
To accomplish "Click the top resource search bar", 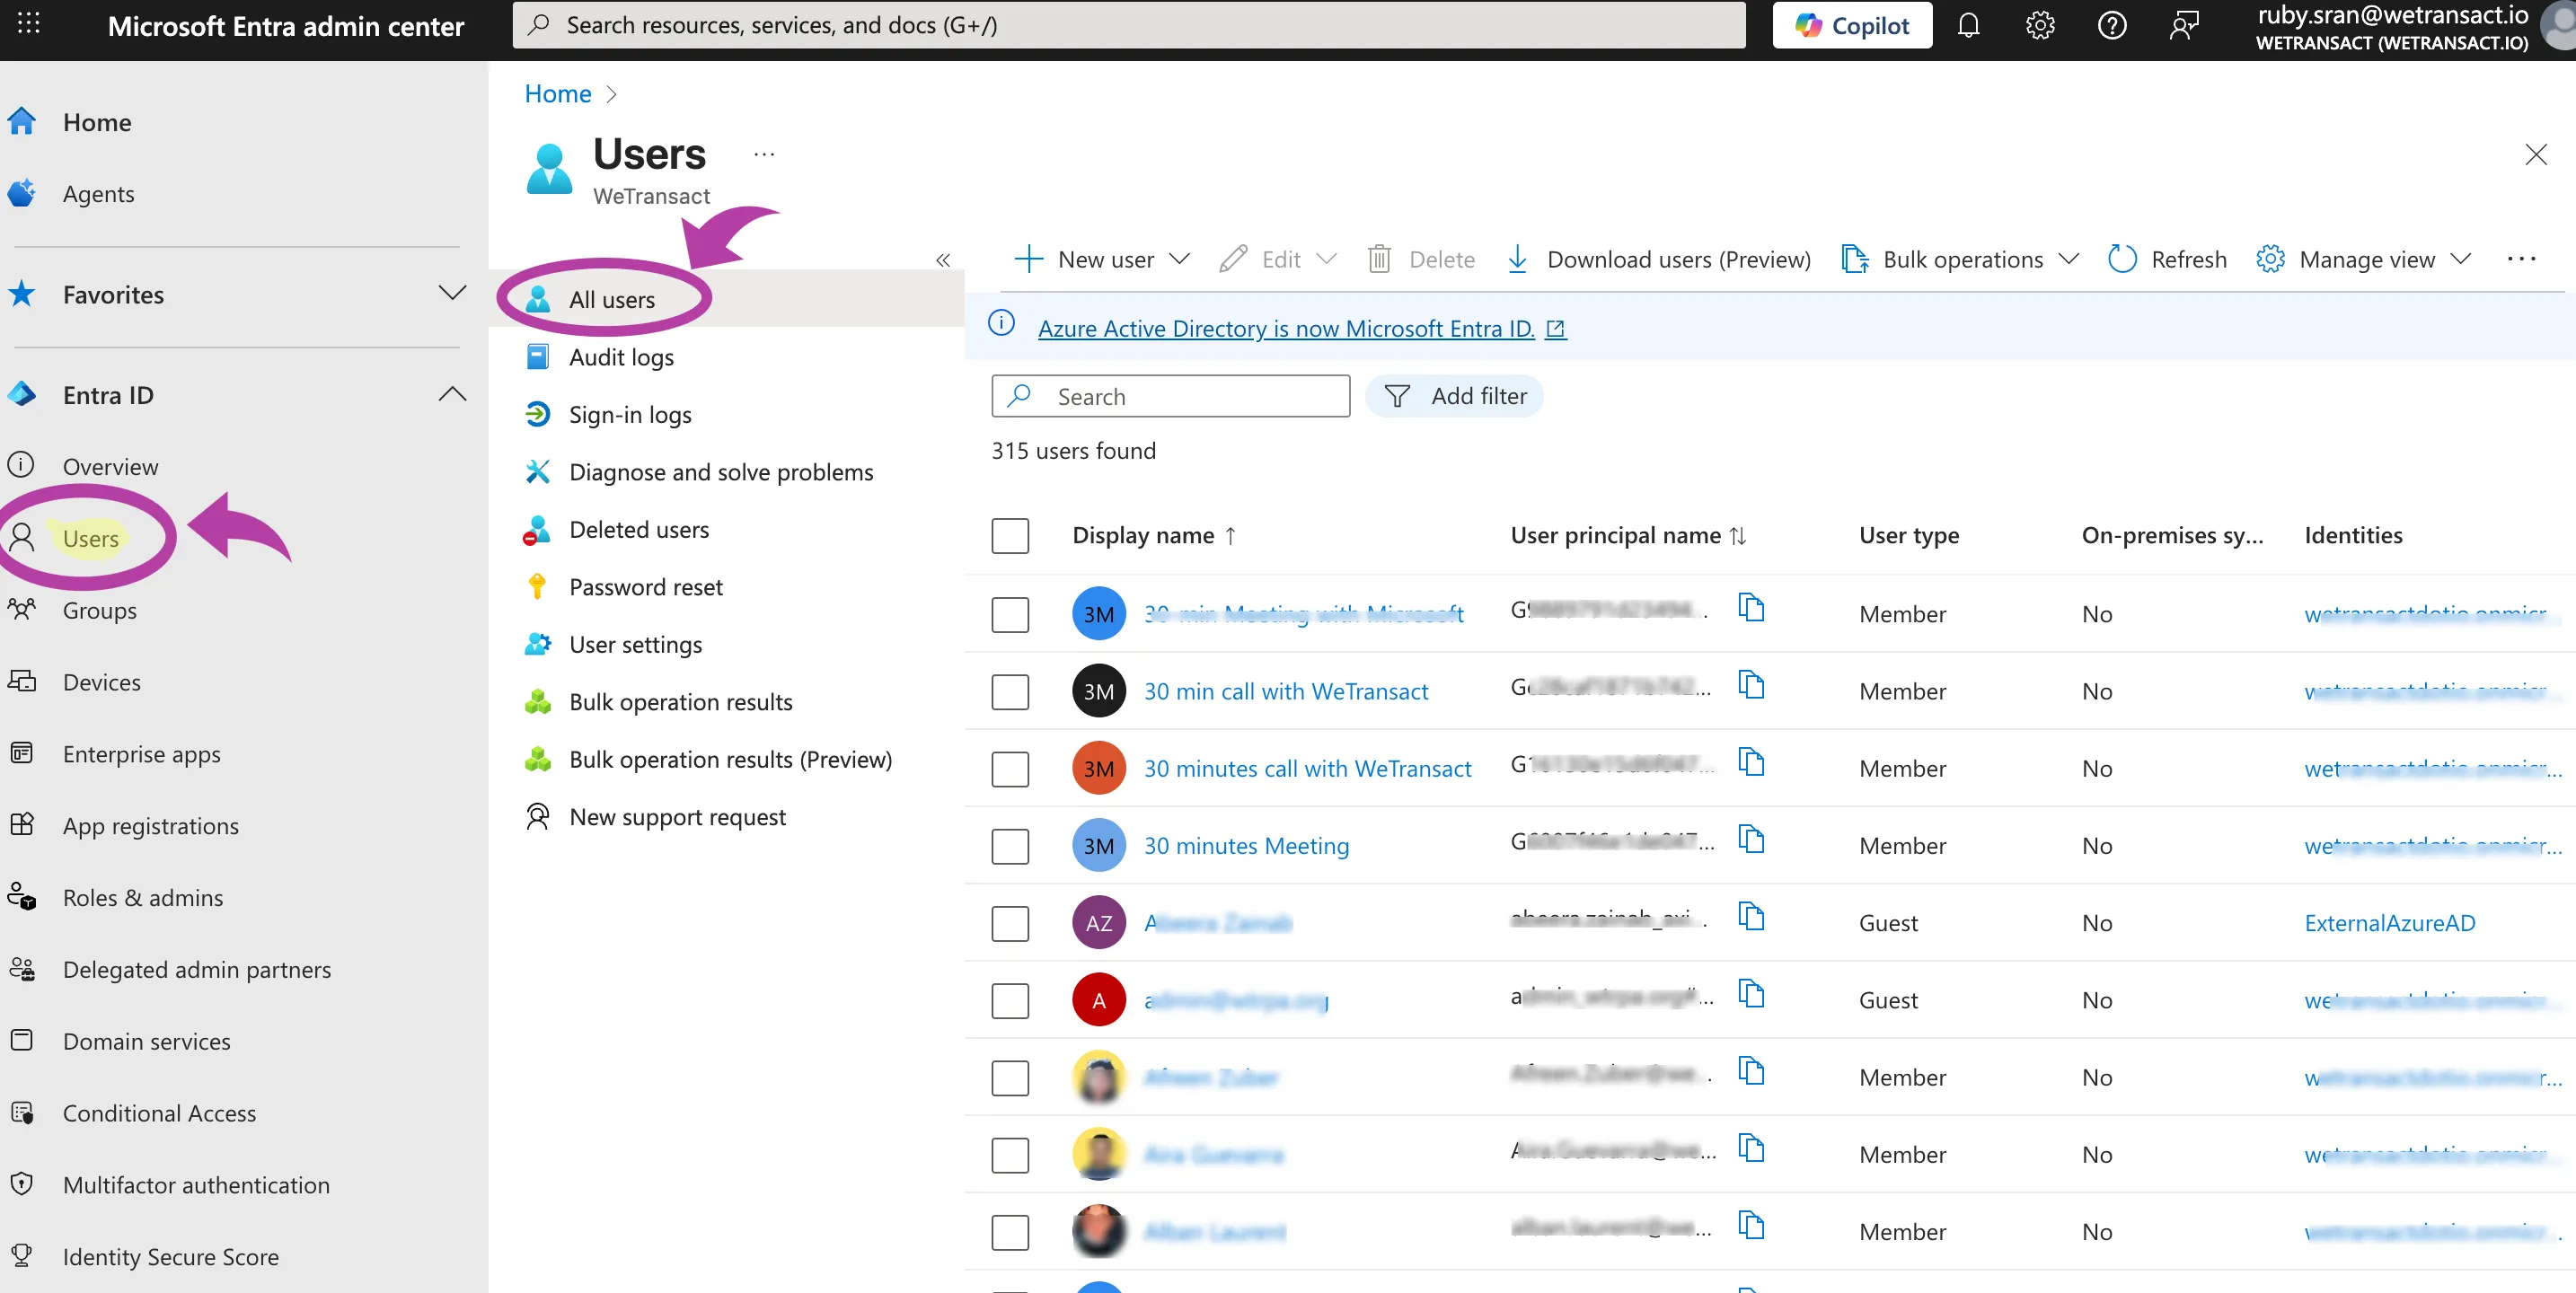I will click(x=1129, y=25).
